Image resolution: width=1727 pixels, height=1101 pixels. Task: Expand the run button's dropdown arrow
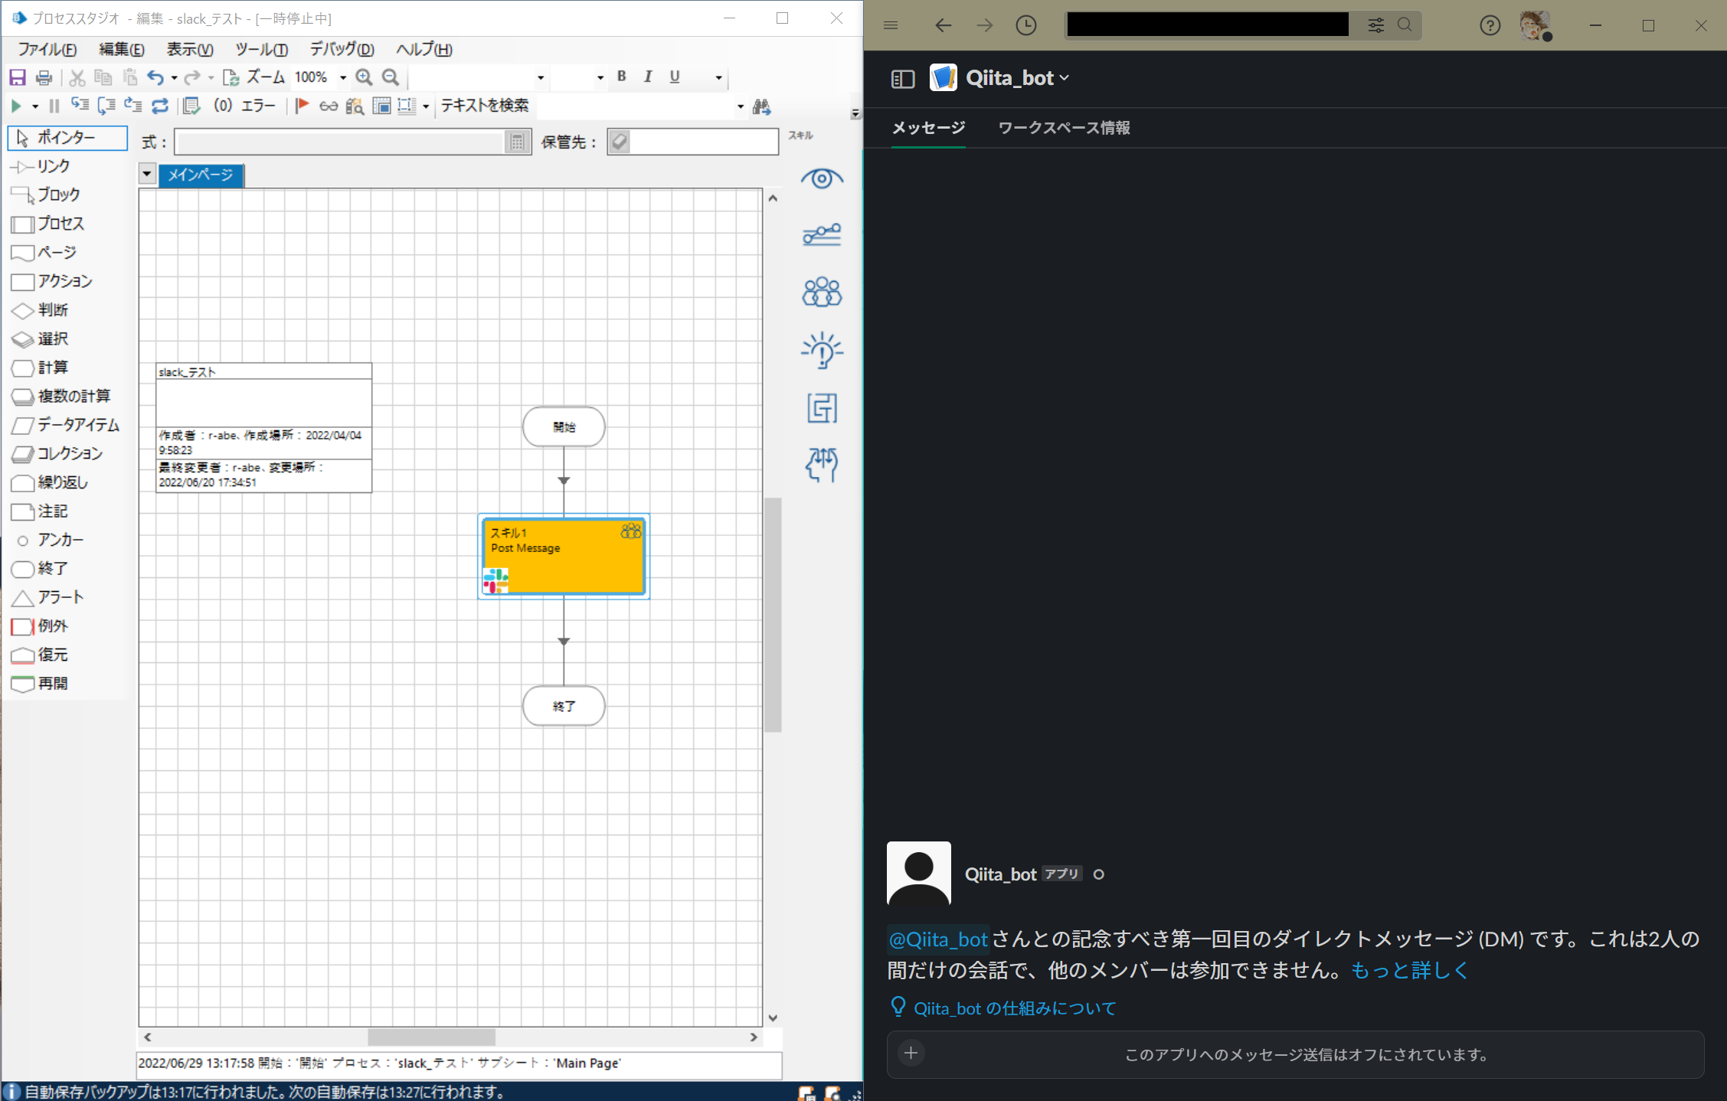point(34,106)
